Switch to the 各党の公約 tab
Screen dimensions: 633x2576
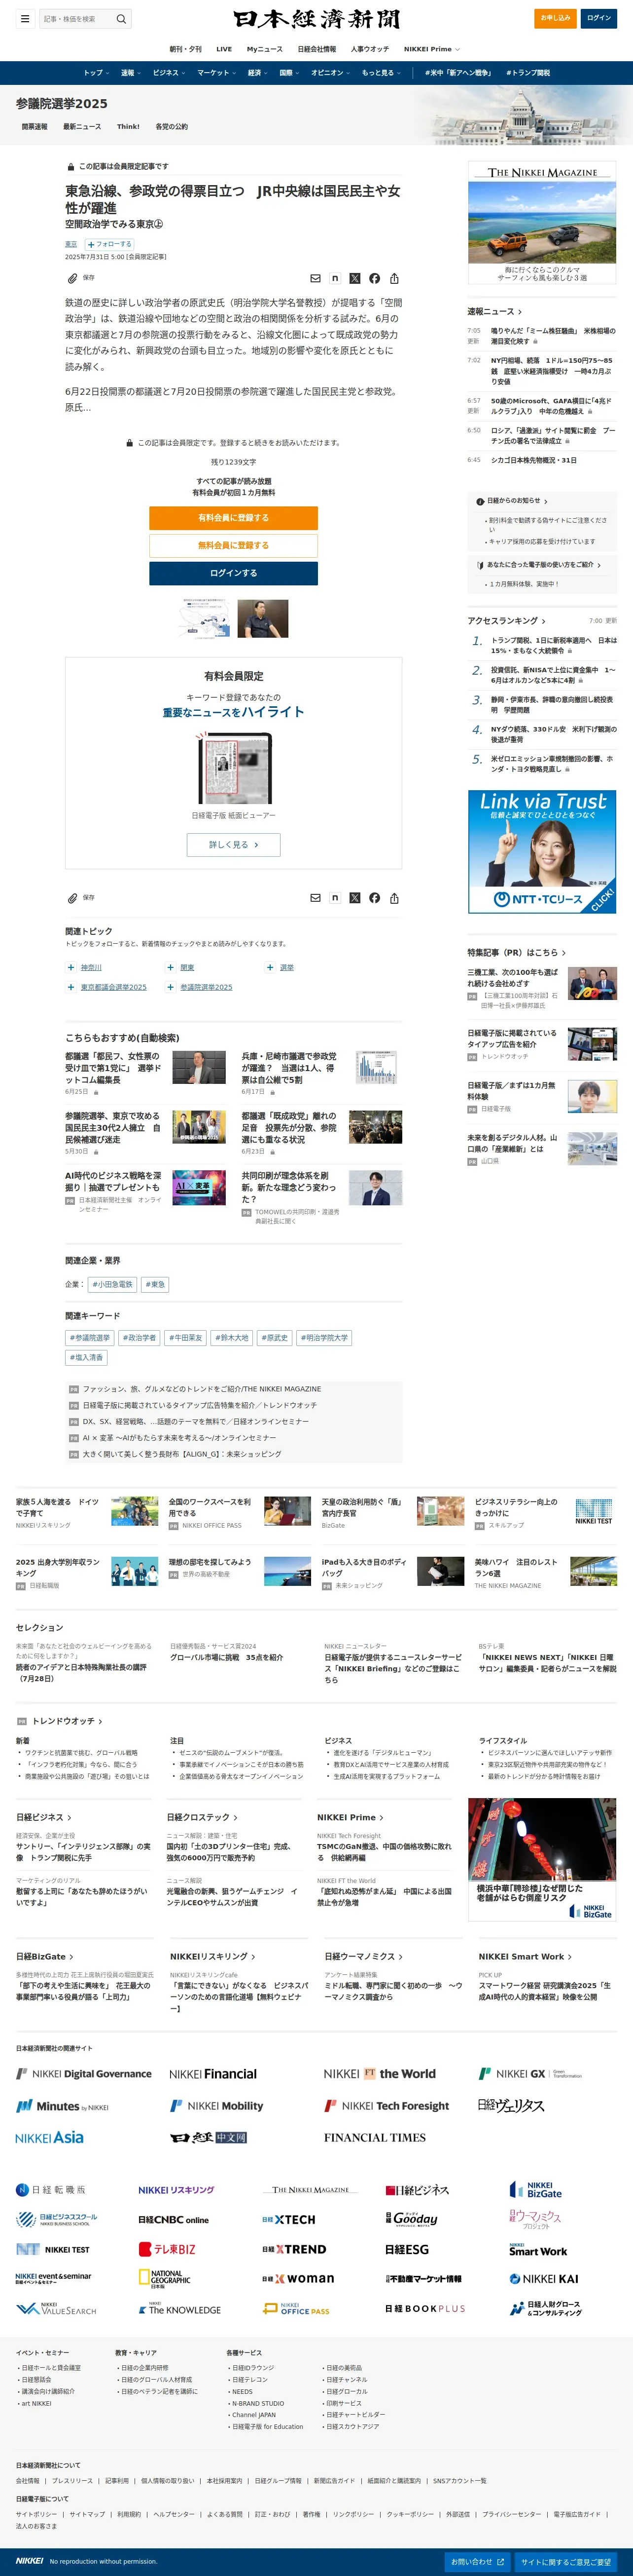click(x=172, y=127)
